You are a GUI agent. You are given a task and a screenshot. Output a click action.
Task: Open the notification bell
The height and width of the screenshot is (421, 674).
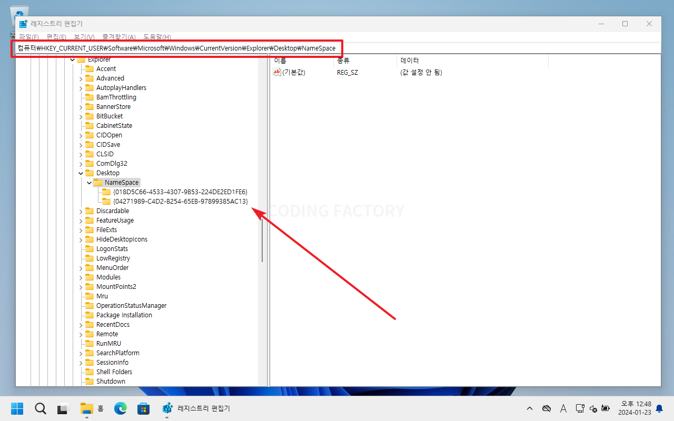click(659, 408)
